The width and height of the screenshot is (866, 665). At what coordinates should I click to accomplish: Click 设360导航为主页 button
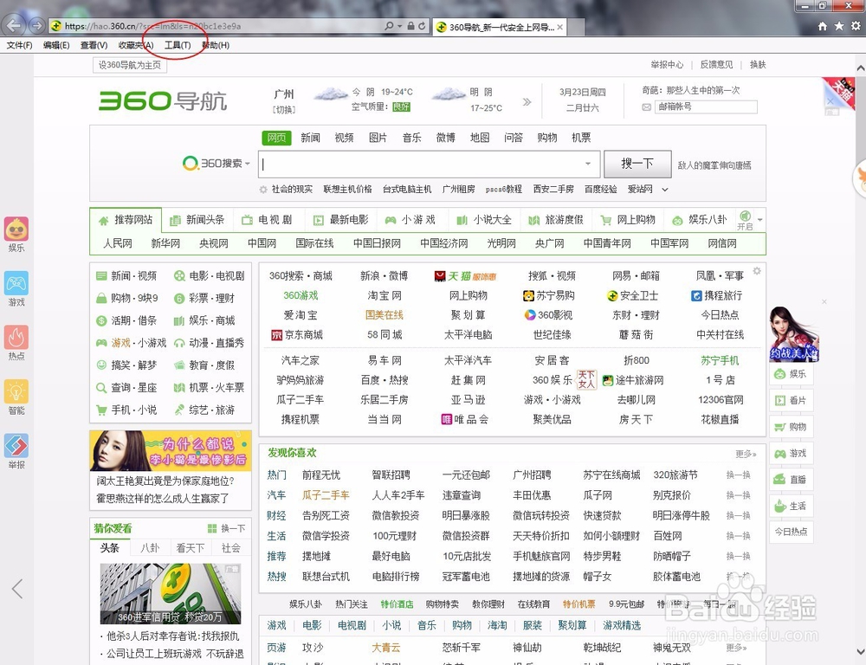pos(130,65)
